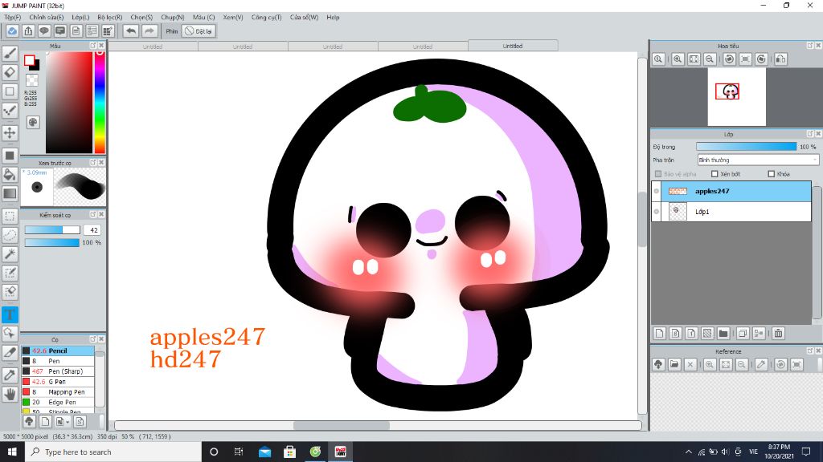Pick a shade in the red color square

[x=69, y=103]
